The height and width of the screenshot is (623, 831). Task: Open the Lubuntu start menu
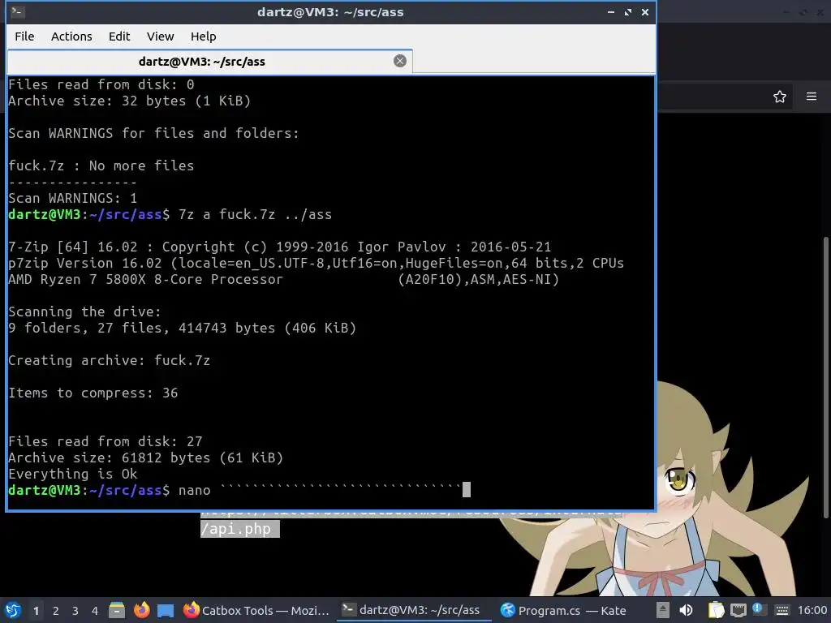pyautogui.click(x=13, y=610)
